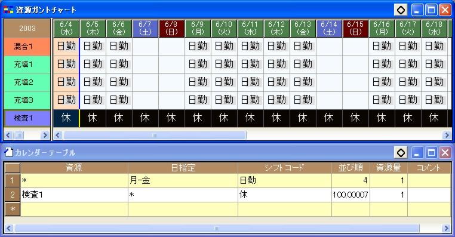Click the 6/14 (土) Saturday date header
The image size is (455, 237).
click(x=329, y=29)
